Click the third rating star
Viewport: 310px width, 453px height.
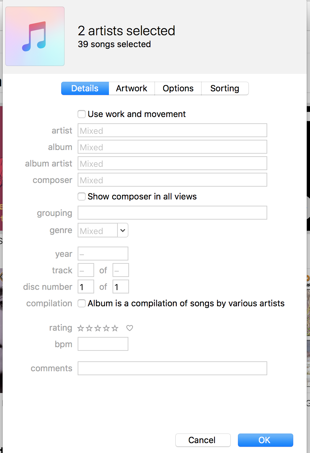tap(98, 328)
